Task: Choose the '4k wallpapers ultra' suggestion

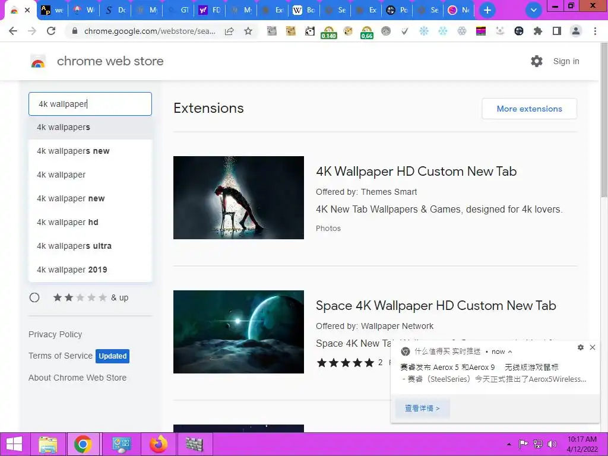Action: point(90,246)
